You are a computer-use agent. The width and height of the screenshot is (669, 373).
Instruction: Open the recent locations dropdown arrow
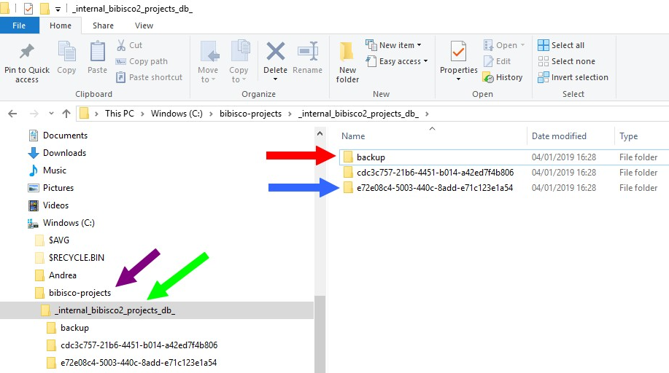51,114
